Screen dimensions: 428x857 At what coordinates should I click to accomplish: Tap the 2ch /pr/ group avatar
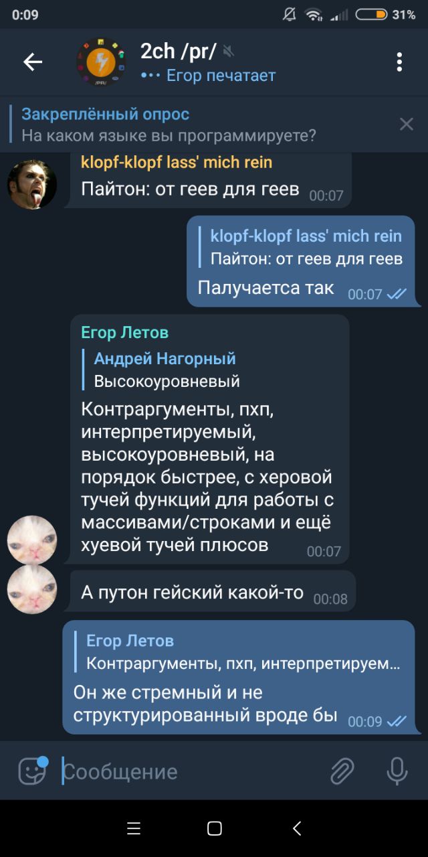coord(101,62)
